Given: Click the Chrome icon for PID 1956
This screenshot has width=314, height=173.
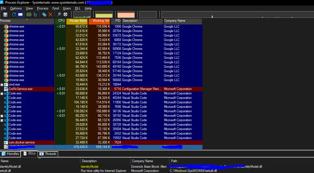Looking at the screenshot, I should click(6, 26).
